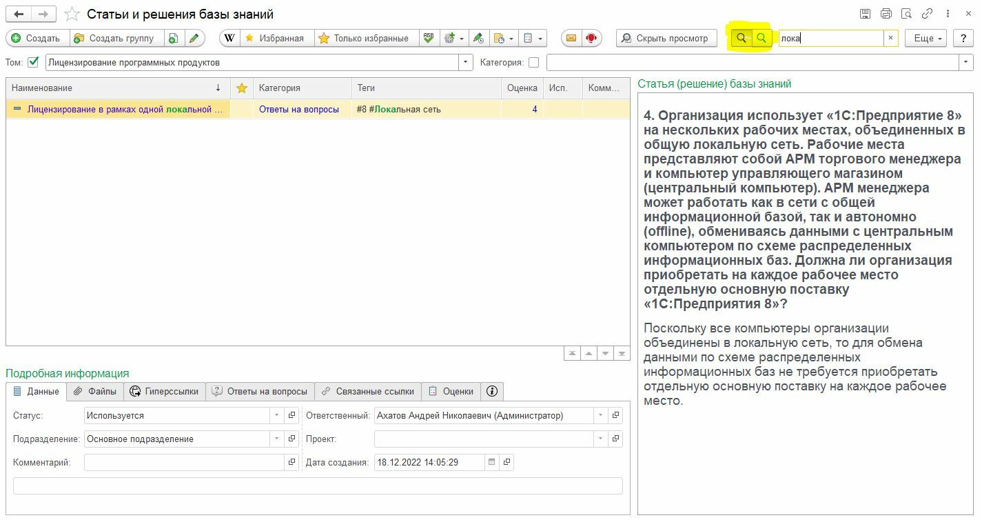Open the three-dots menu in title bar
This screenshot has height=520, width=982.
(x=948, y=14)
